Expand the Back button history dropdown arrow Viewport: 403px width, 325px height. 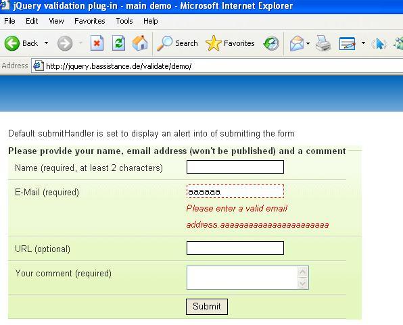click(46, 43)
